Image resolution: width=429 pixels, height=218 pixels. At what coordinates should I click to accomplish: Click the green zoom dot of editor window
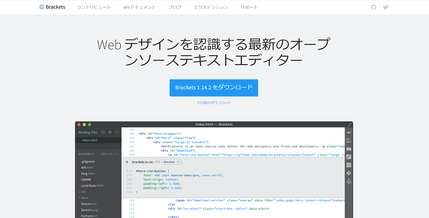click(x=90, y=124)
